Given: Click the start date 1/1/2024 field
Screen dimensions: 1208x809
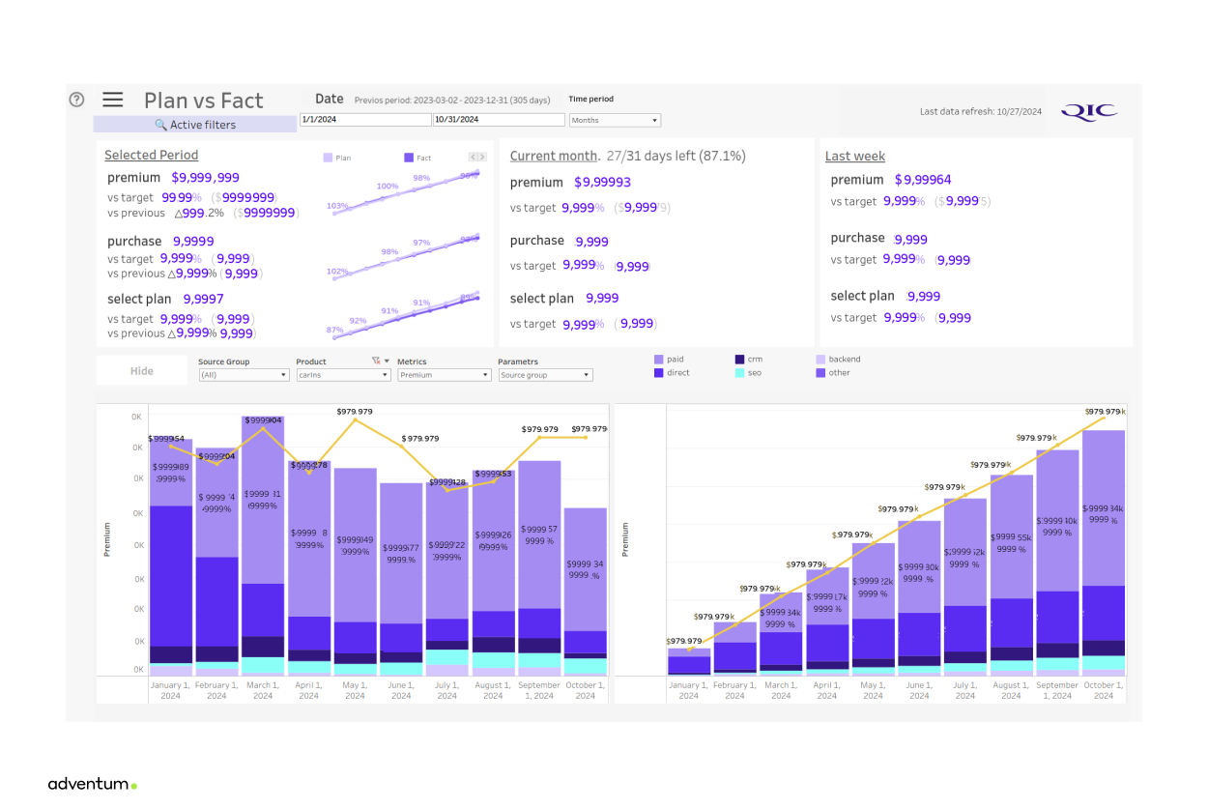Looking at the screenshot, I should click(365, 120).
